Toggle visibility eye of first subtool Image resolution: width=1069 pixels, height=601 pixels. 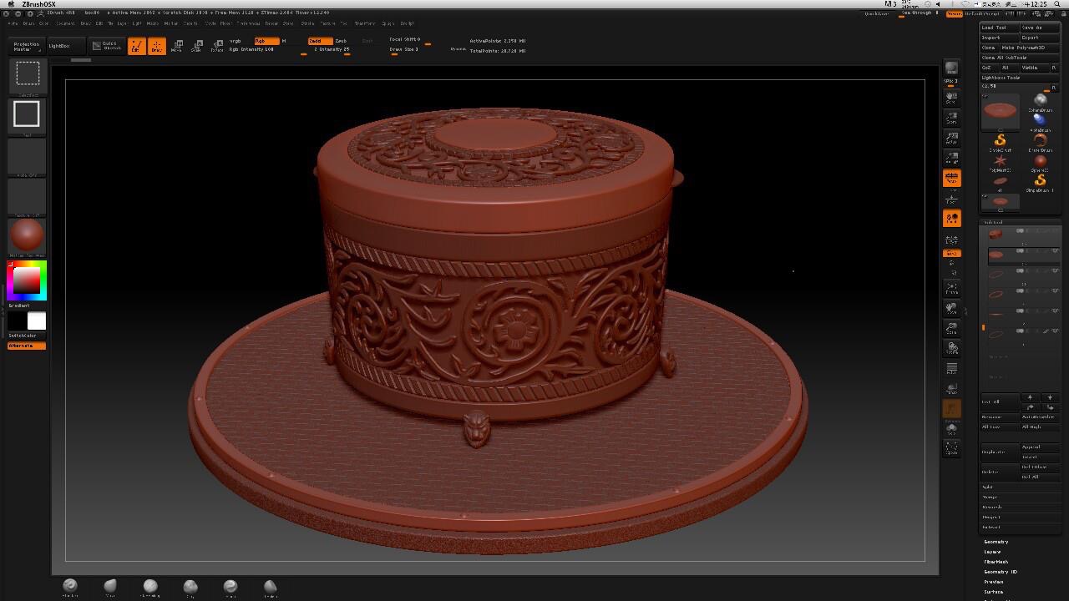click(x=1055, y=231)
